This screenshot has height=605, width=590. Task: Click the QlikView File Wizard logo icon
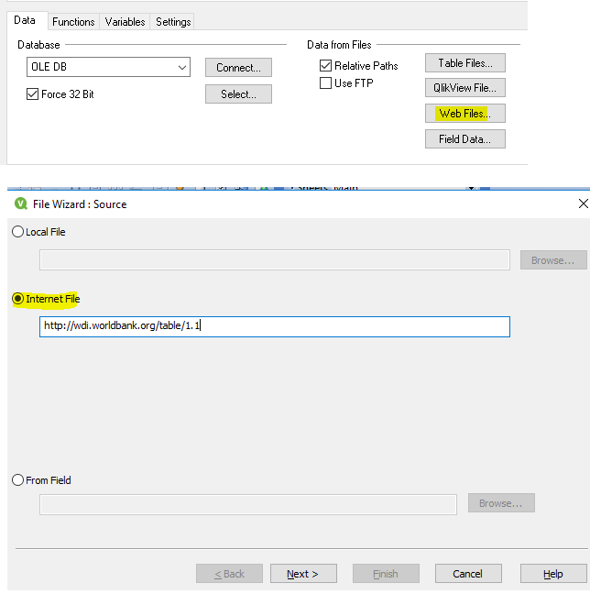point(21,203)
